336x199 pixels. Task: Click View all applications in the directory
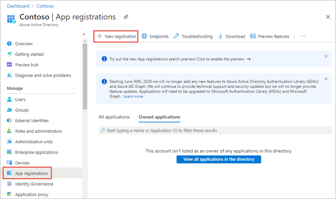[219, 159]
